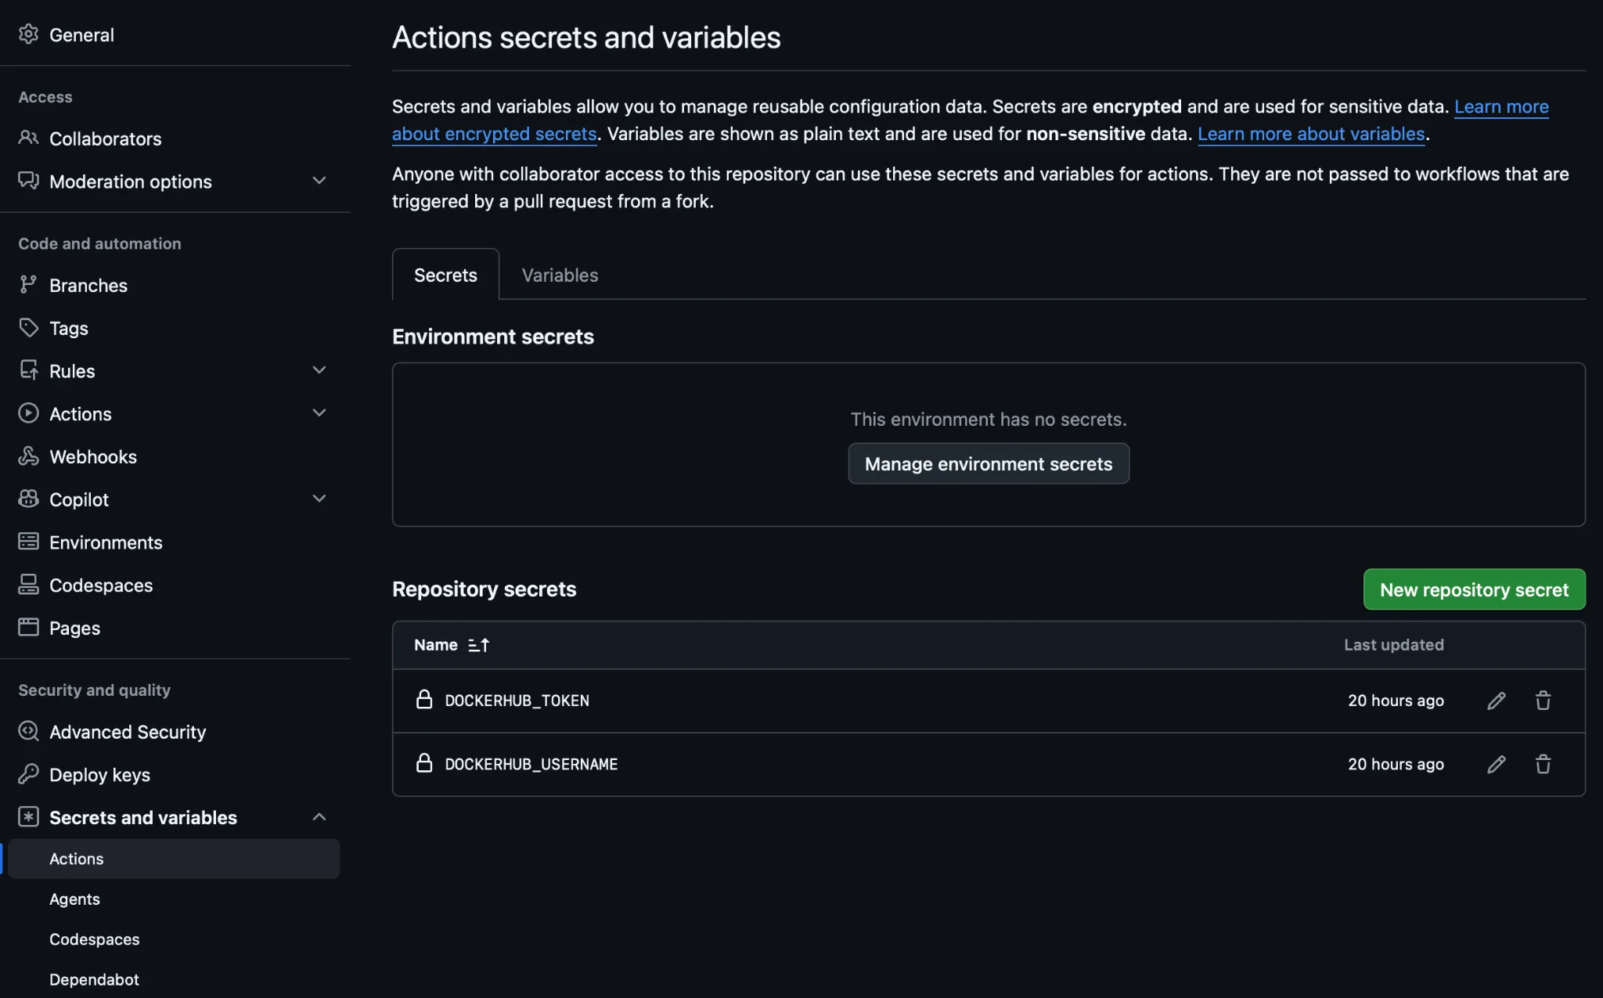Open Branches settings page
1603x998 pixels.
[88, 285]
